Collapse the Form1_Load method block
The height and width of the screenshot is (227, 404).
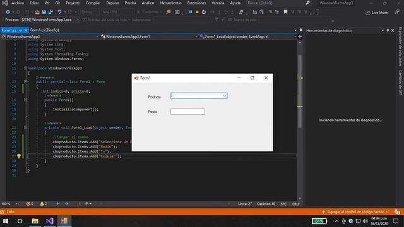tap(25, 127)
